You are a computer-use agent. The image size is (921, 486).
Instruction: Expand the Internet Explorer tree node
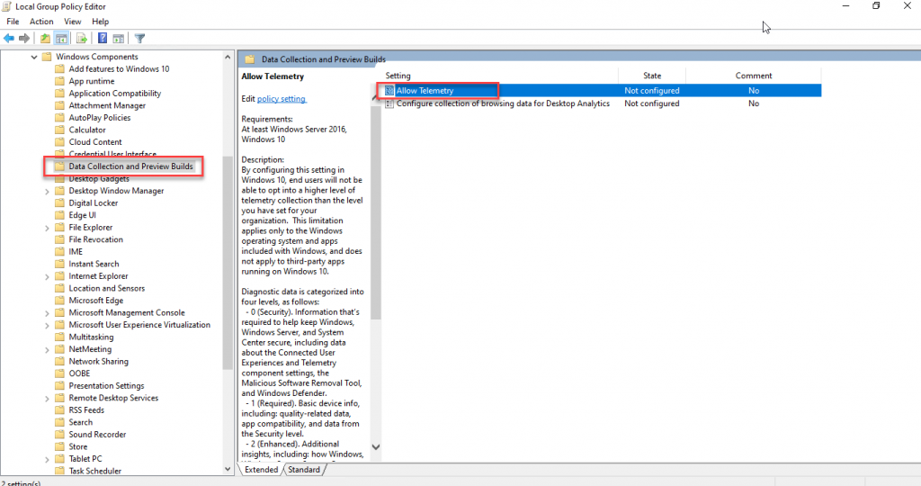pos(47,276)
